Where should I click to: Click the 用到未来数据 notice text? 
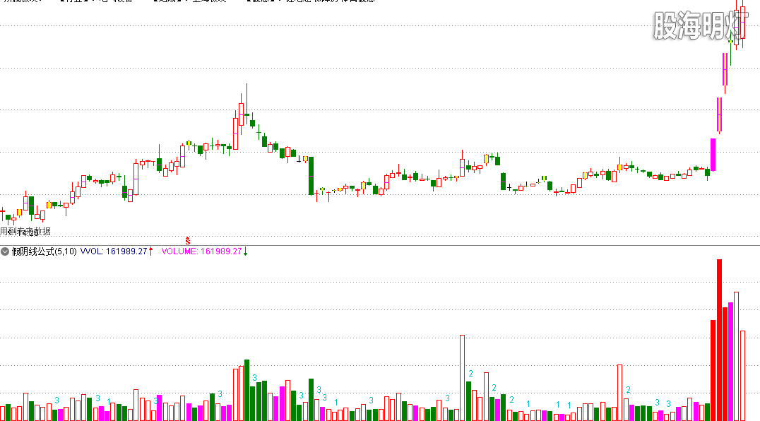pyautogui.click(x=25, y=231)
